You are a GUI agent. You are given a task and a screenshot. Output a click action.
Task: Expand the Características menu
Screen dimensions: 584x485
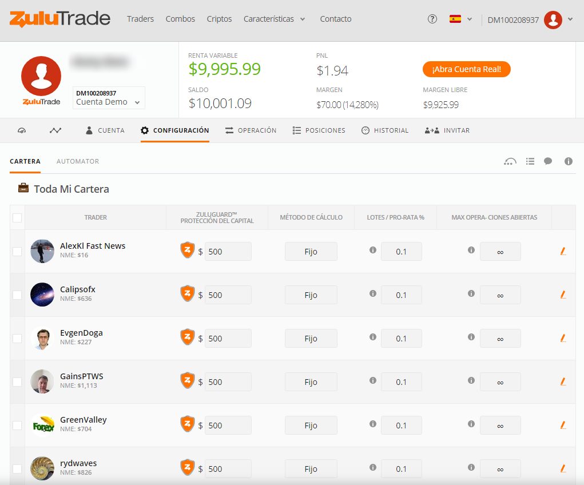(x=274, y=19)
